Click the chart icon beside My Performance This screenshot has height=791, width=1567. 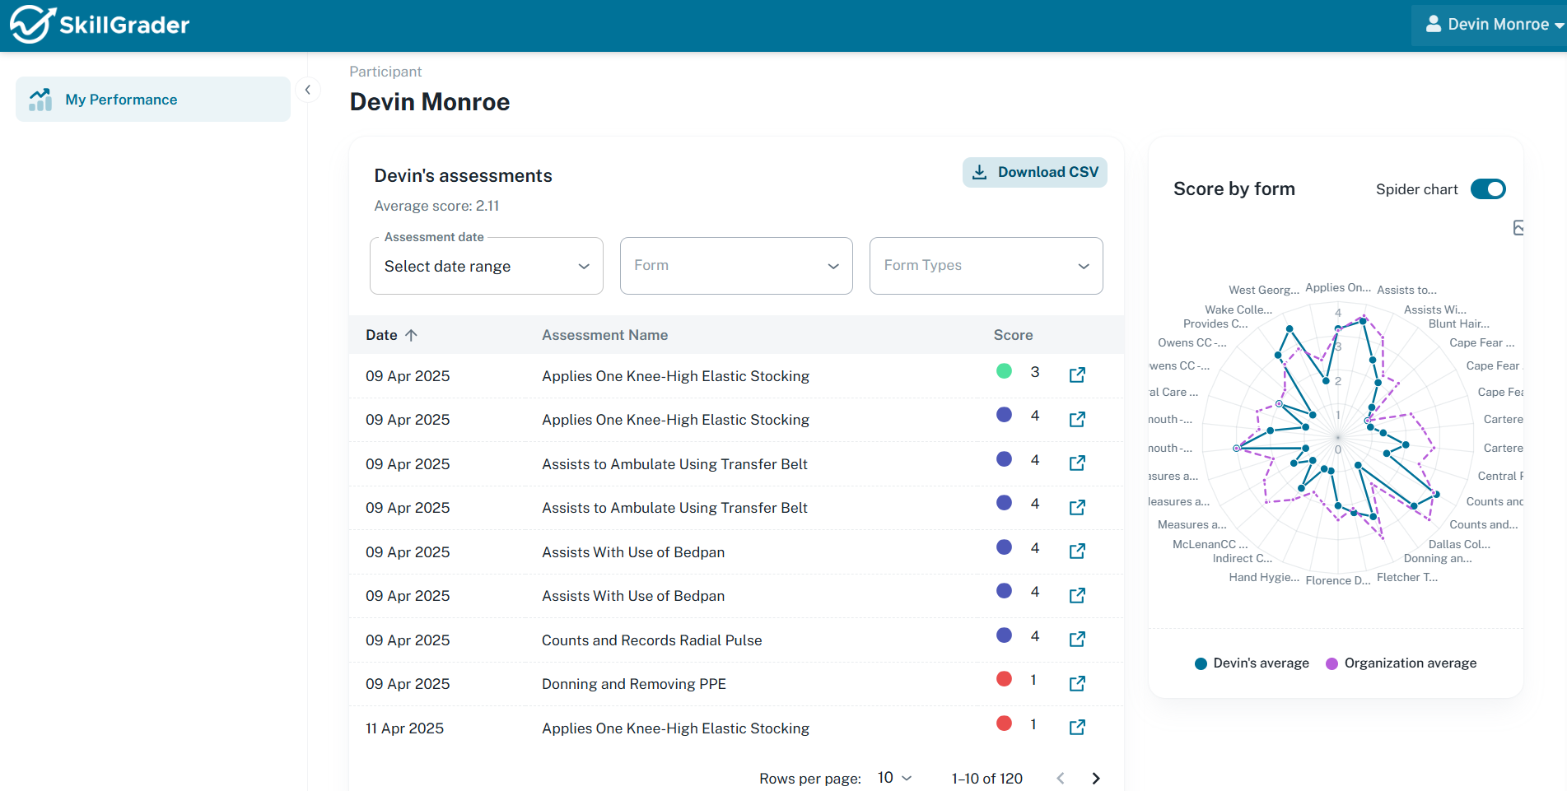coord(40,99)
